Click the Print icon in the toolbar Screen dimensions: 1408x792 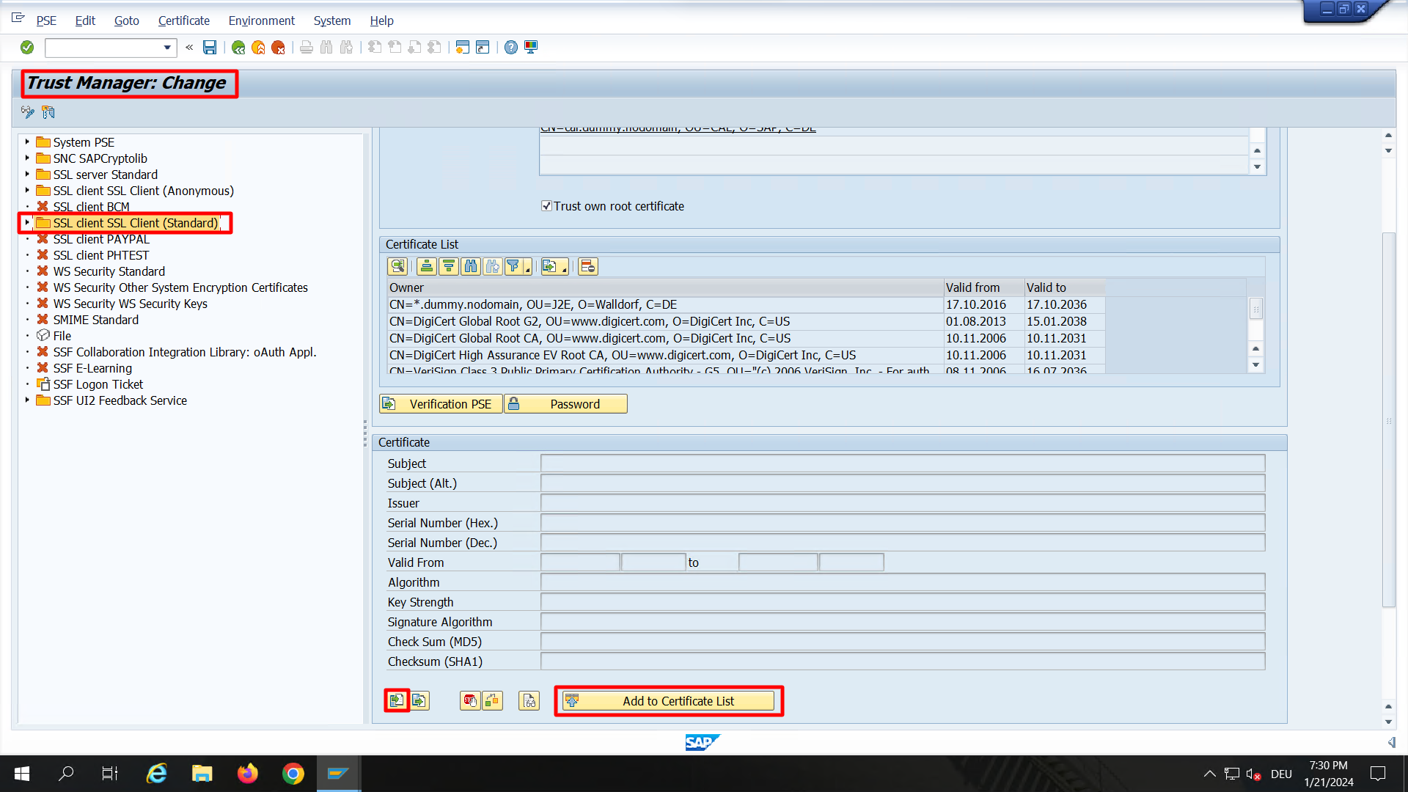click(x=307, y=48)
